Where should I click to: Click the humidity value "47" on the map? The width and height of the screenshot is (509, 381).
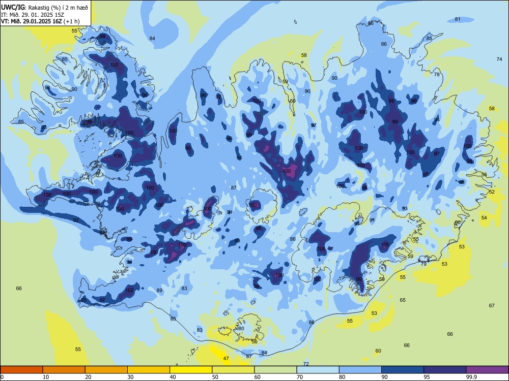click(227, 358)
